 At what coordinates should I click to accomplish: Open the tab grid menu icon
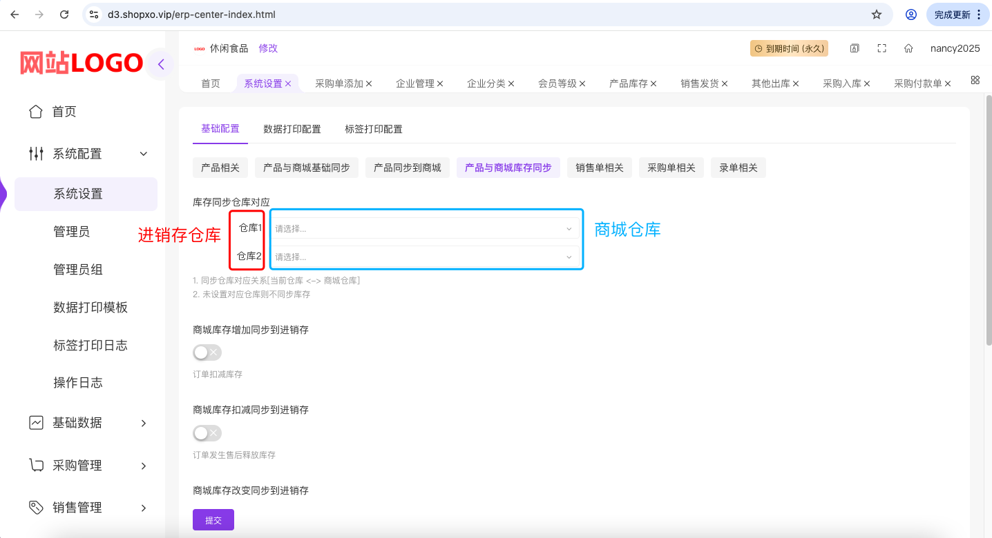click(x=975, y=80)
